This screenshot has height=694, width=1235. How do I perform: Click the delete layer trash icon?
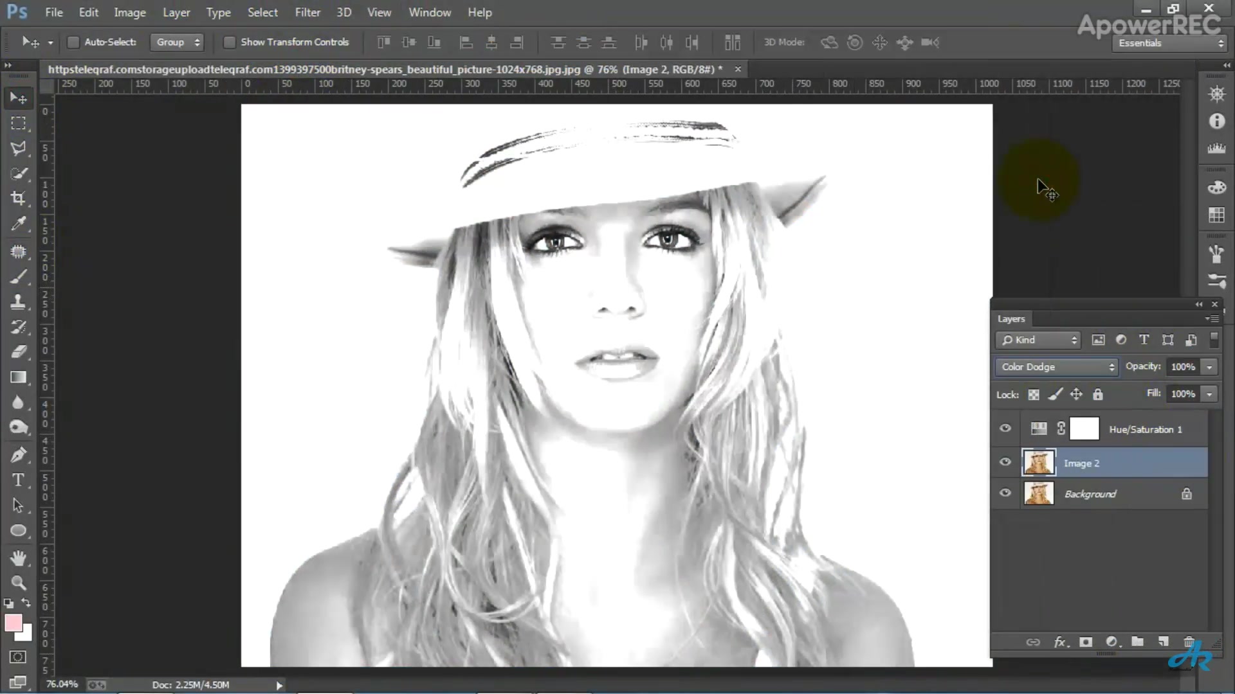tap(1189, 642)
